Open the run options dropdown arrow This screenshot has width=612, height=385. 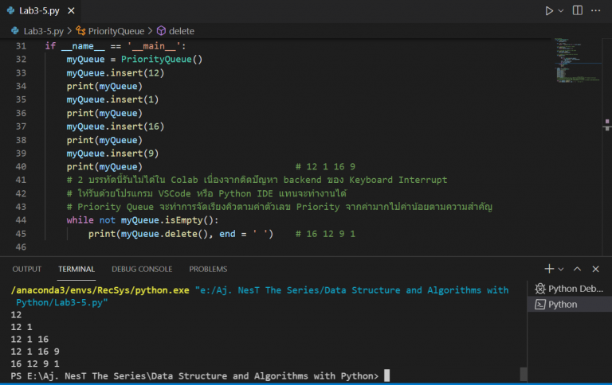(x=561, y=11)
